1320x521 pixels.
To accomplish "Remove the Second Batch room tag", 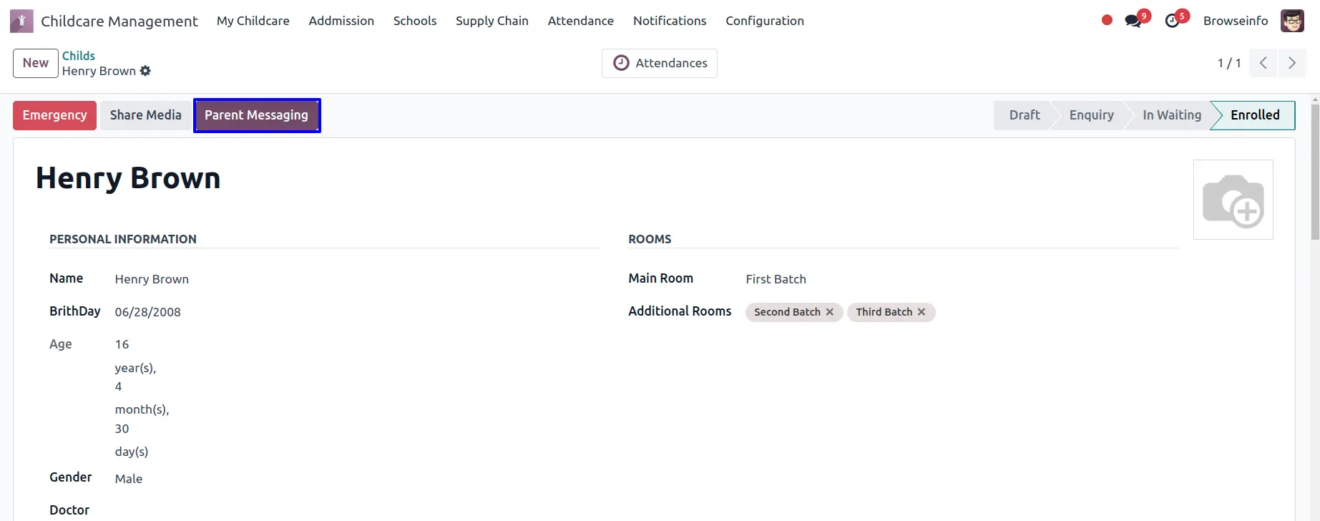I will 830,312.
